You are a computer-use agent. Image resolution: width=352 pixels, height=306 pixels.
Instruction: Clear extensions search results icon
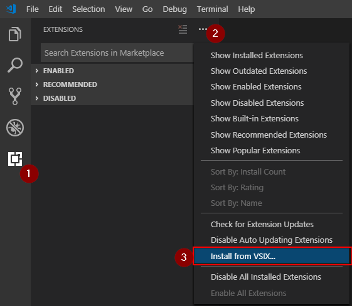point(183,29)
